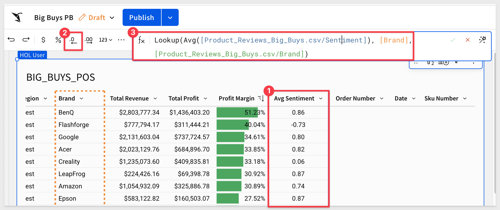
Task: Click the decrease decimal places icon
Action: pyautogui.click(x=73, y=41)
